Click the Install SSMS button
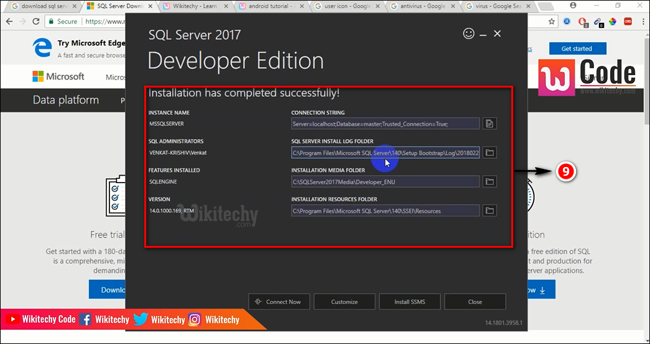 [x=409, y=302]
